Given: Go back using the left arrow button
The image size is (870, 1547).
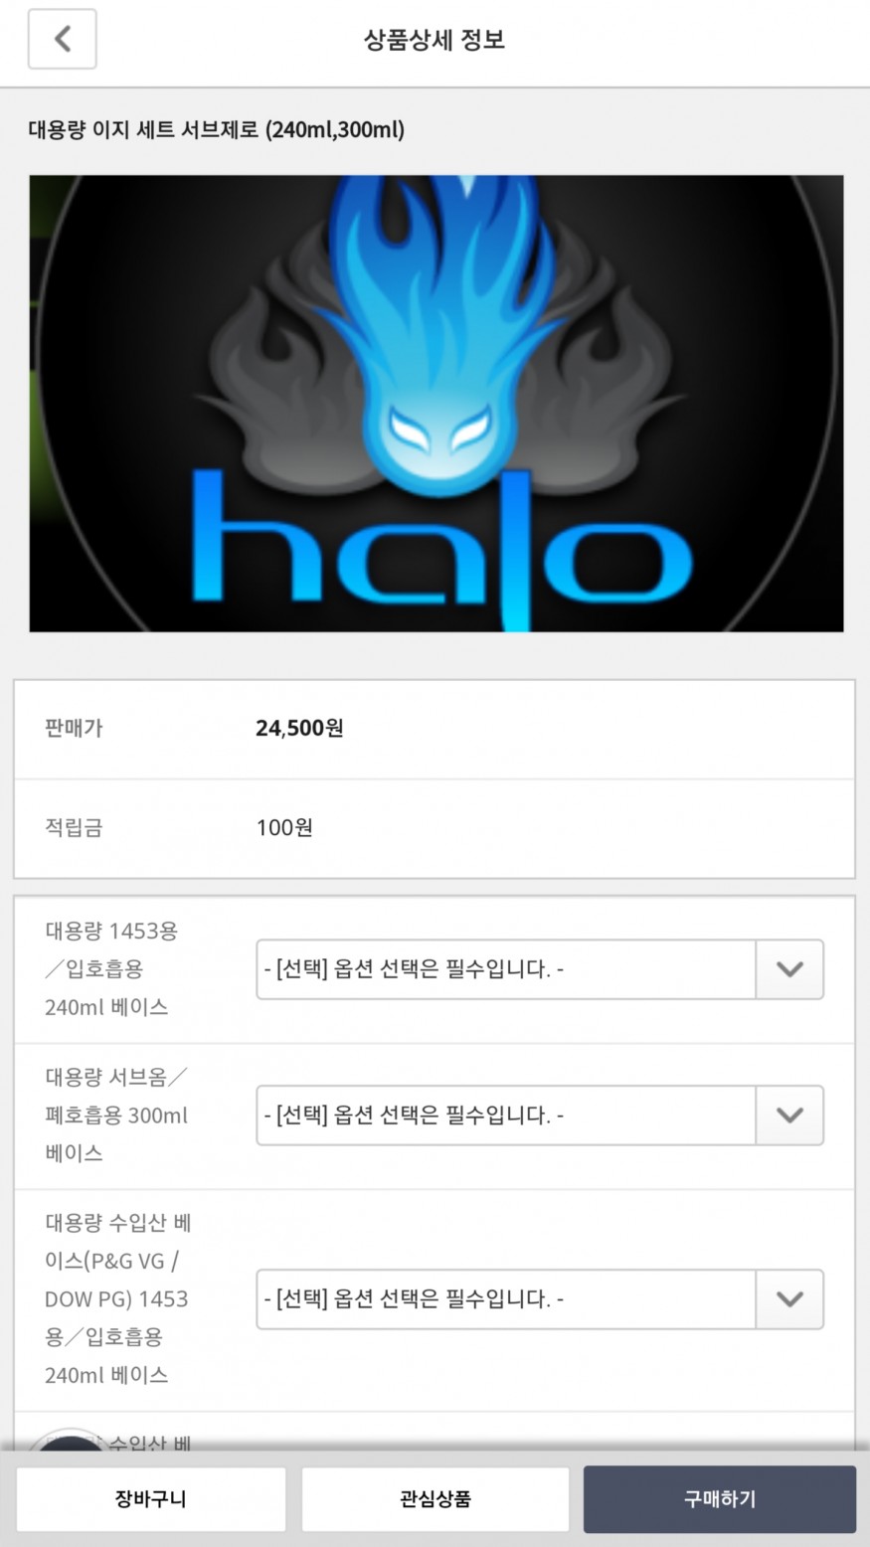Looking at the screenshot, I should pos(62,40).
